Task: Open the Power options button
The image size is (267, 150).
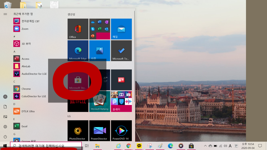Action: coord(5,137)
